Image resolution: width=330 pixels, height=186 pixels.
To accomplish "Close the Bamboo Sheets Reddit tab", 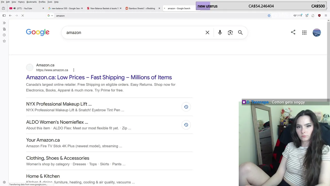I will coord(159,8).
